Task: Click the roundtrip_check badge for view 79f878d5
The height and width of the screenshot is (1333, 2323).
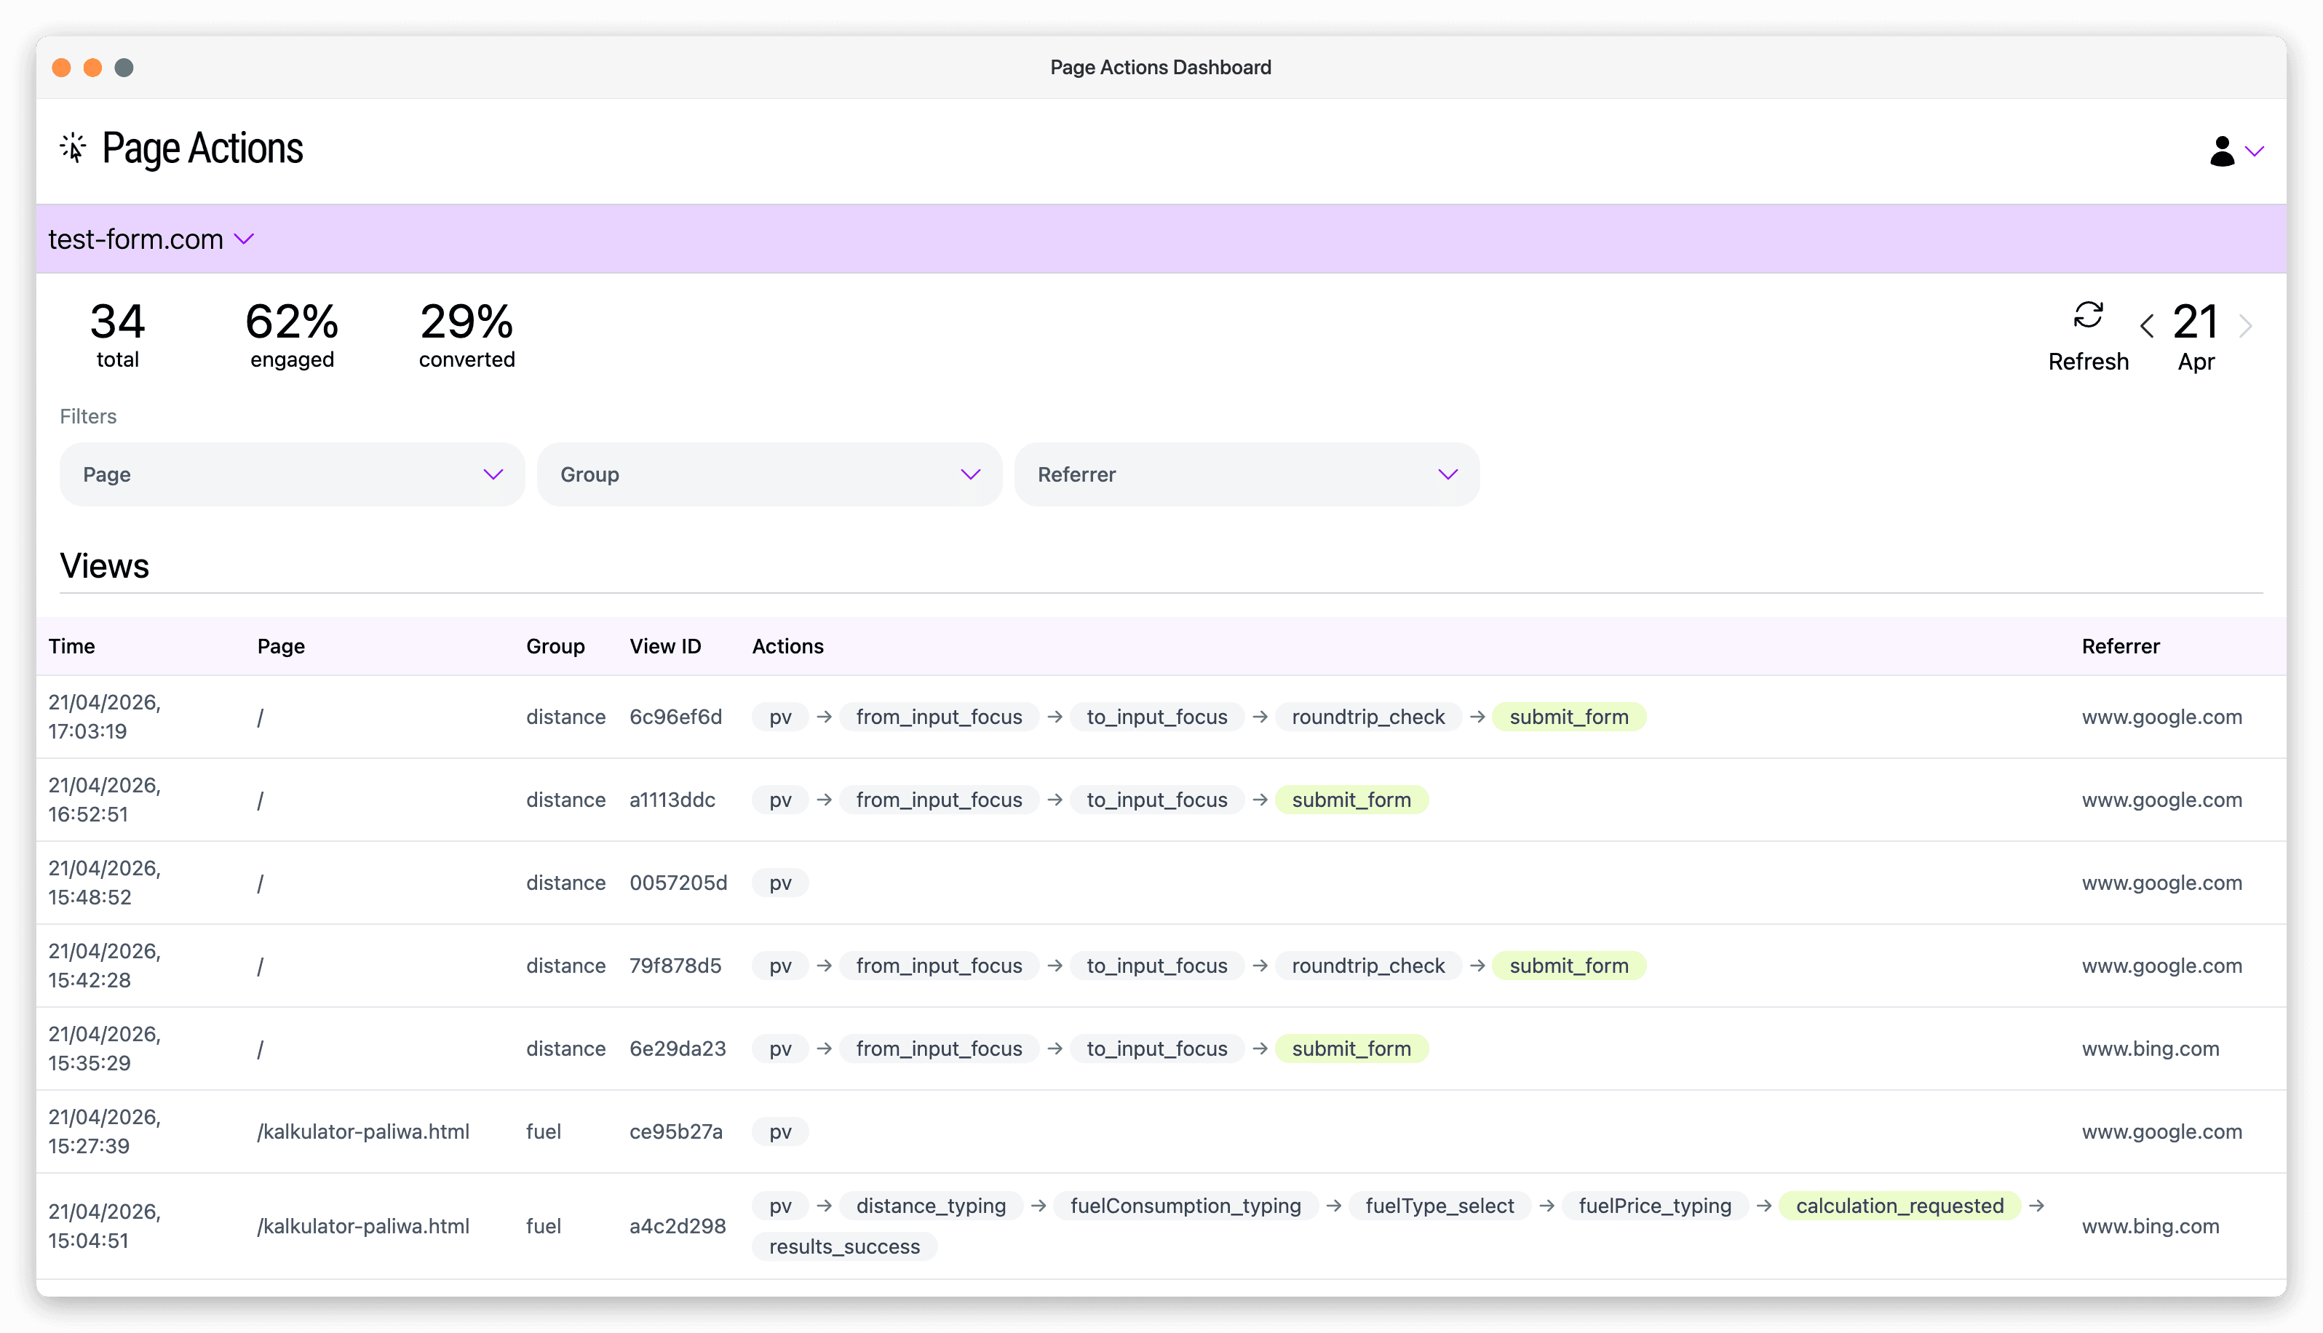Action: tap(1368, 965)
